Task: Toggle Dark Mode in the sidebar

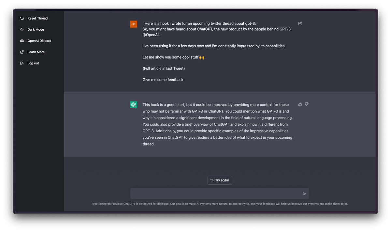Action: (x=36, y=30)
